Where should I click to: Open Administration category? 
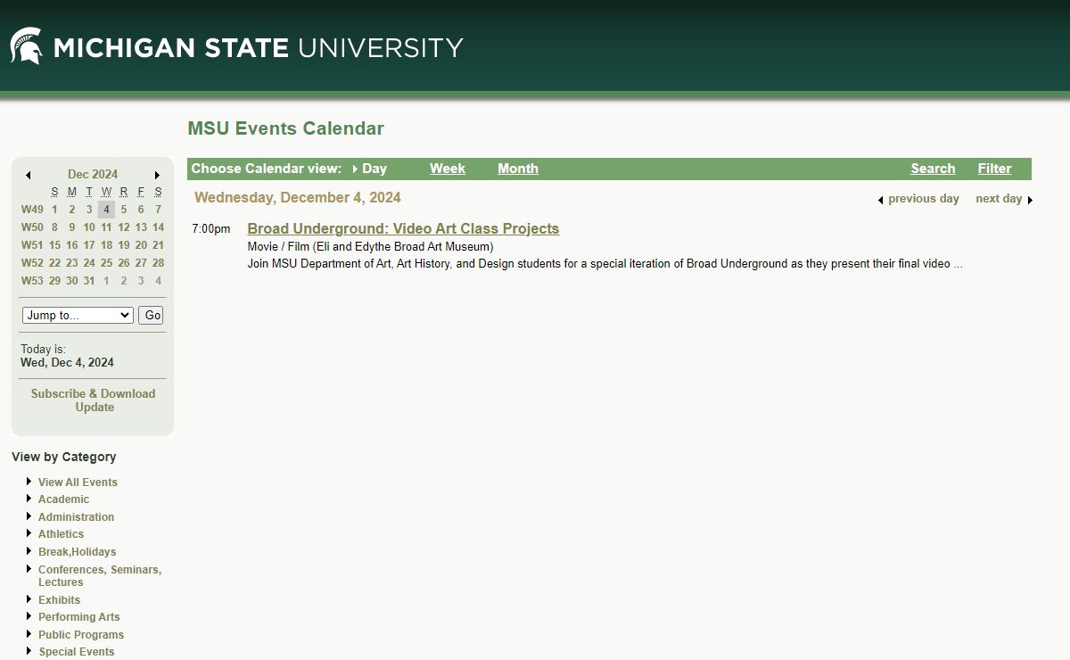[76, 517]
